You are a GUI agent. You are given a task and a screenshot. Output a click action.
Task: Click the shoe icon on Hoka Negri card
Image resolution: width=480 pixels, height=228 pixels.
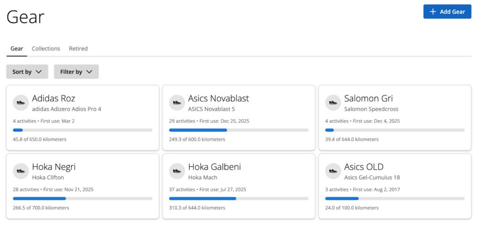(21, 171)
